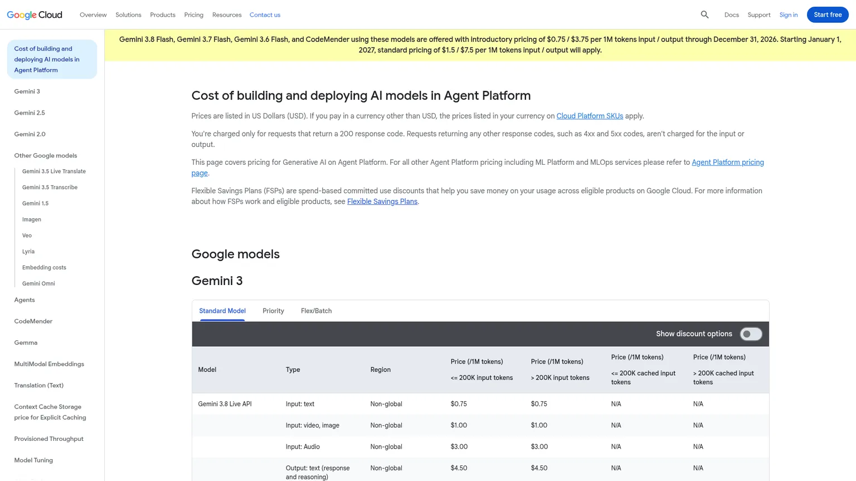Viewport: 856px width, 481px height.
Task: Click the Contact us link
Action: click(265, 15)
